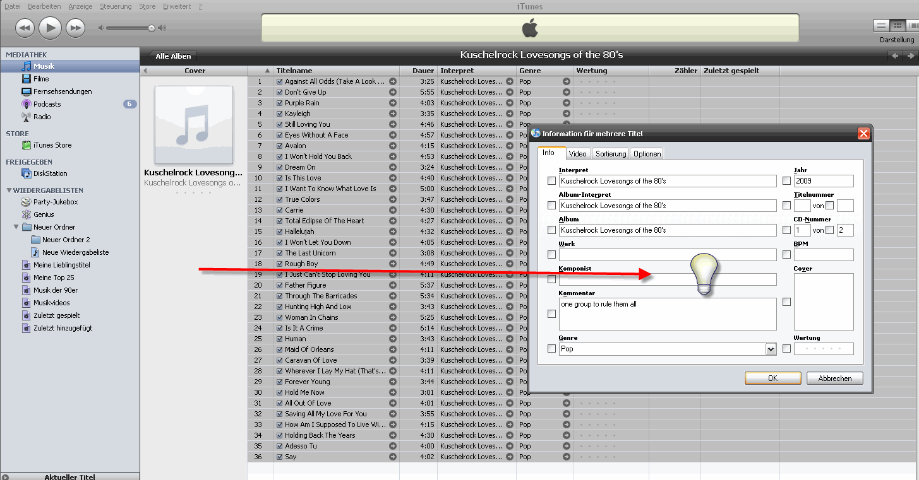Click the Cover artwork well in the dialog

(x=824, y=302)
